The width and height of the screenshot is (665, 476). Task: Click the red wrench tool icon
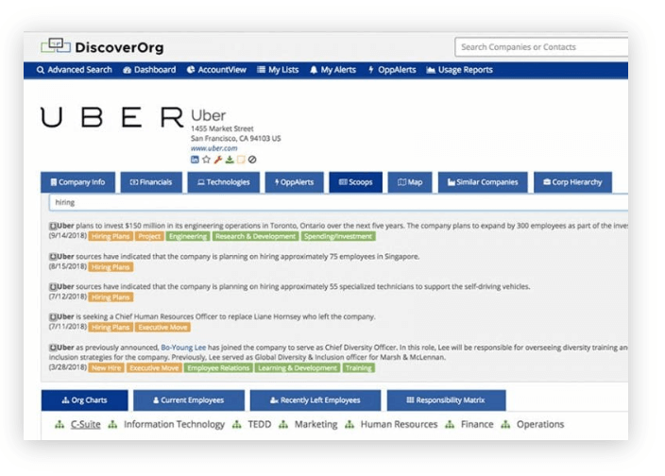[x=218, y=160]
